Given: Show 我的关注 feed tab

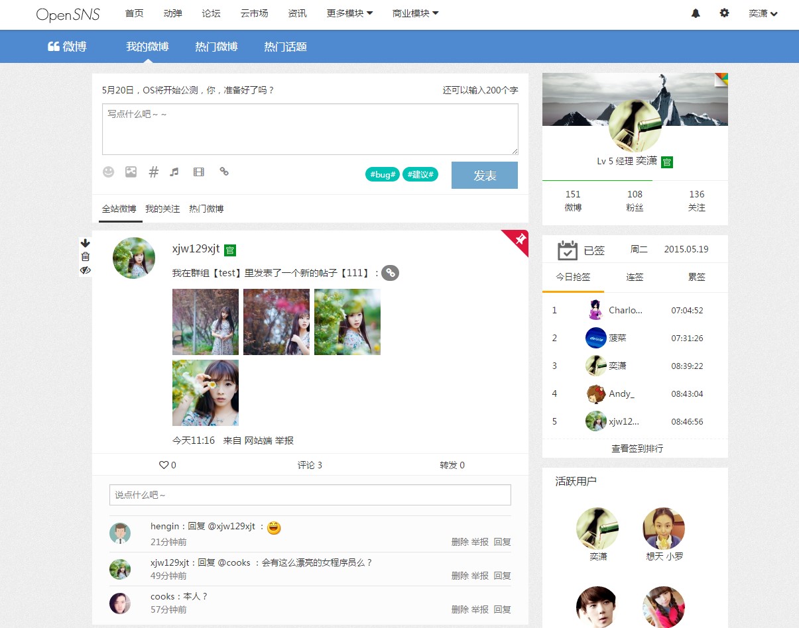Looking at the screenshot, I should pyautogui.click(x=162, y=209).
